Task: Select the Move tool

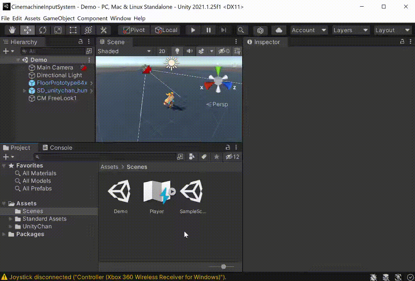Action: point(27,30)
